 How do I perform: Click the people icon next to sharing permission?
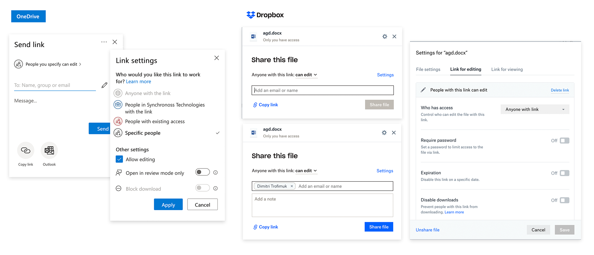point(19,64)
